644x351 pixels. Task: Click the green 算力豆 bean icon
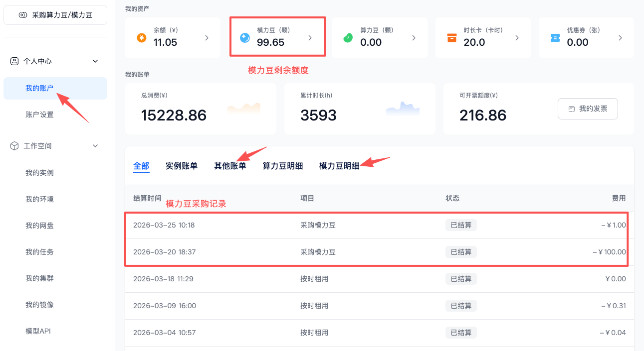click(348, 38)
